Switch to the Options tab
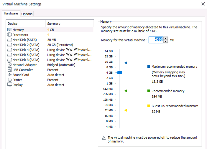Screen dimensions: 207x149 [27, 14]
